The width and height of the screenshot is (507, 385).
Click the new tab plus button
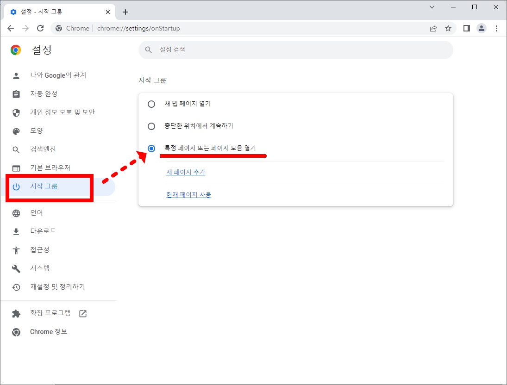click(125, 12)
